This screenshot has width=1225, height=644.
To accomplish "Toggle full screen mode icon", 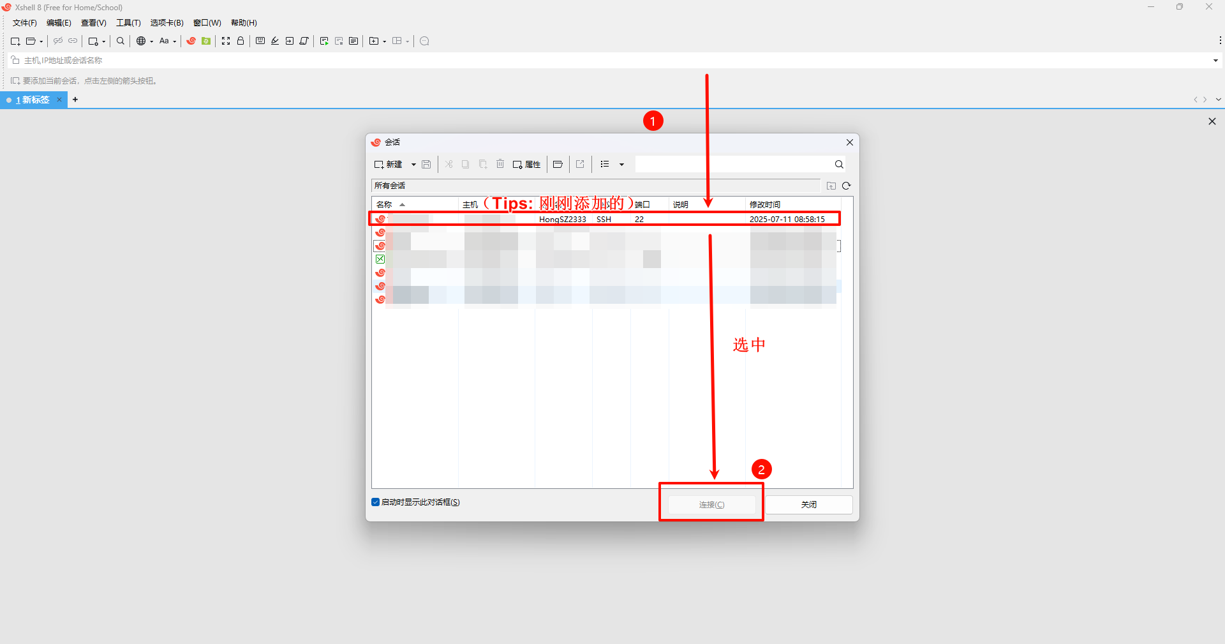I will (226, 41).
